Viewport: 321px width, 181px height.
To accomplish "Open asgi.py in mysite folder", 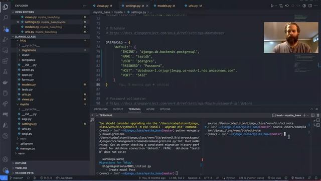I will tap(27, 119).
